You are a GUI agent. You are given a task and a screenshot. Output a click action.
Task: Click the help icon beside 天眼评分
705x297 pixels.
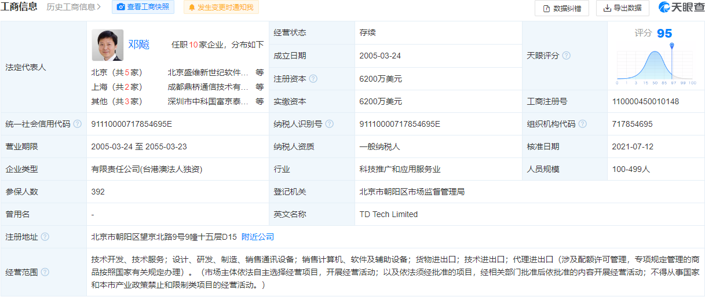point(567,56)
